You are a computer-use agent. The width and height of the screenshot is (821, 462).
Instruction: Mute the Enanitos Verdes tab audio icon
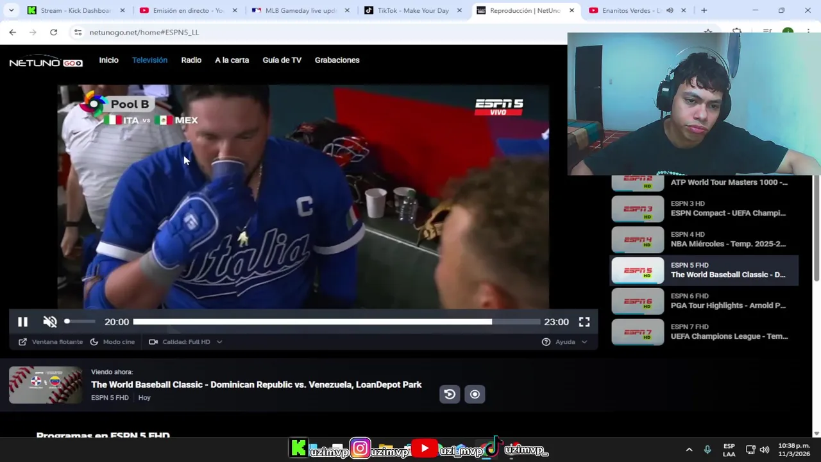pos(670,10)
